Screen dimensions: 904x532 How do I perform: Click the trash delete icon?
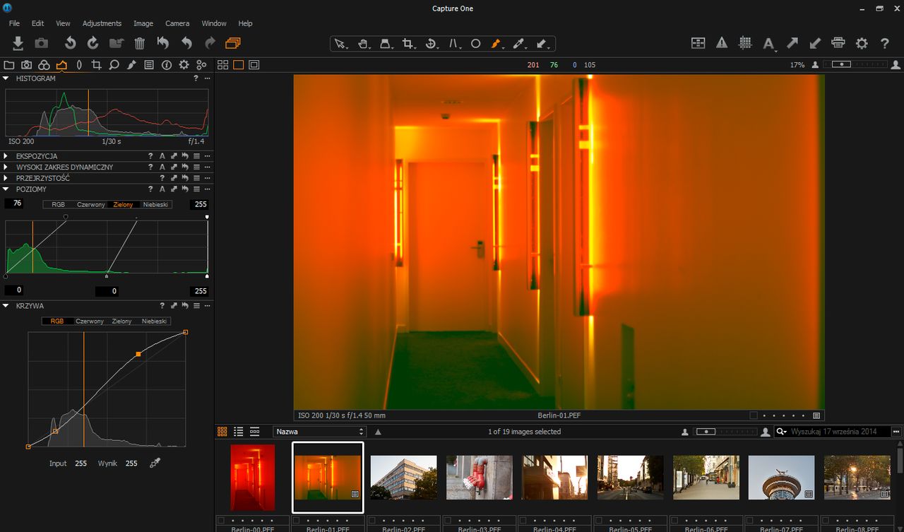click(x=140, y=43)
